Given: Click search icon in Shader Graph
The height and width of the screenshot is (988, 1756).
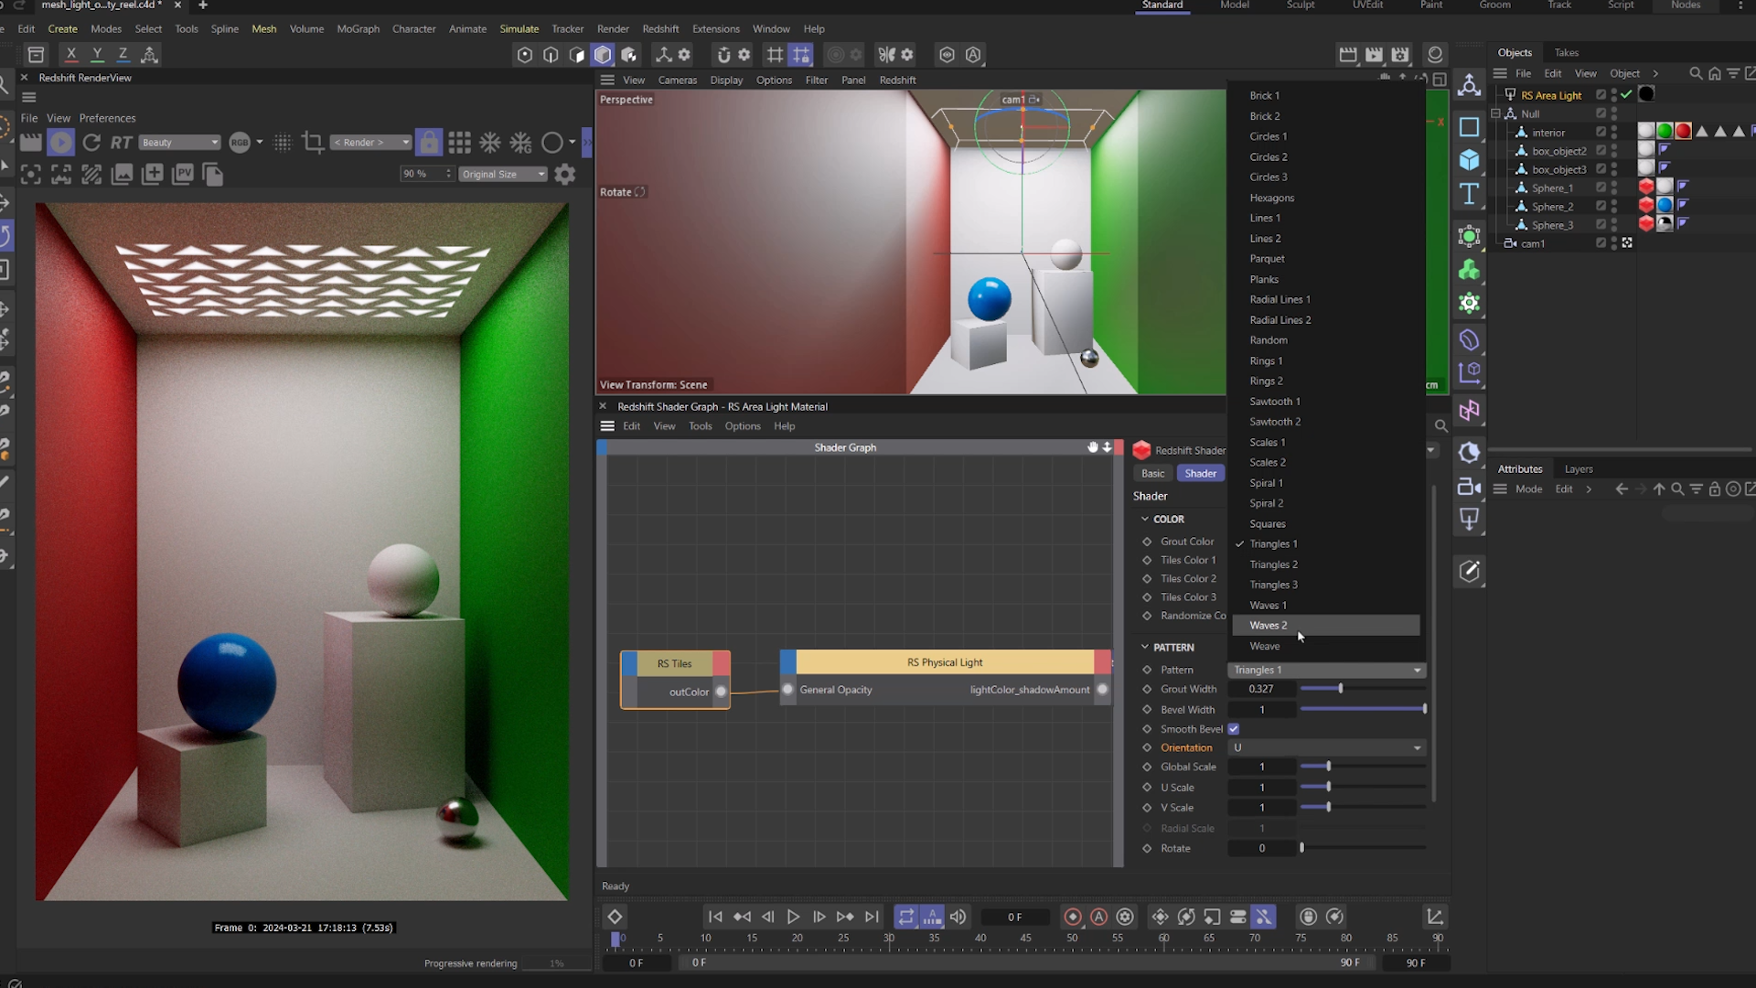Looking at the screenshot, I should click(x=1440, y=426).
